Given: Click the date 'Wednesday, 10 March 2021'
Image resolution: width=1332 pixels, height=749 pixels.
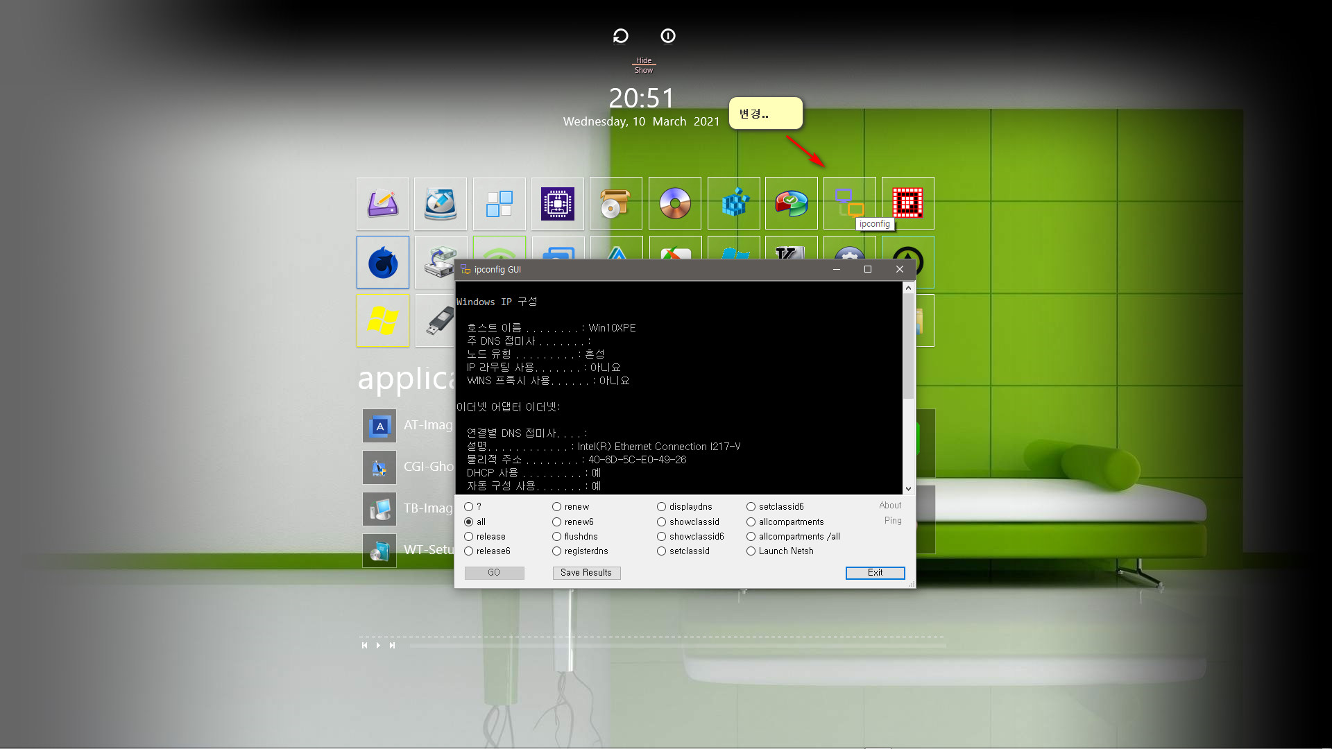Looking at the screenshot, I should 642,121.
